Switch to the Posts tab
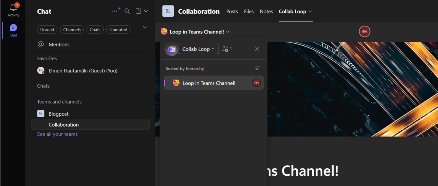 click(232, 11)
